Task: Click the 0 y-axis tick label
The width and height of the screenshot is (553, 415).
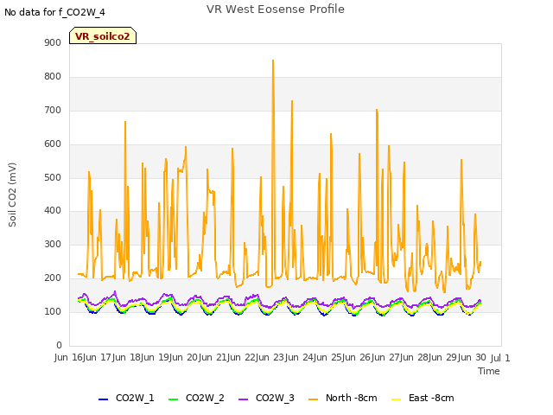Action: point(59,345)
